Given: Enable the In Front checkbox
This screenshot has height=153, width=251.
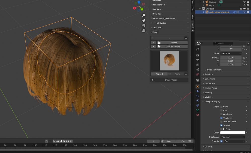Looking at the screenshot, I should 221,129.
